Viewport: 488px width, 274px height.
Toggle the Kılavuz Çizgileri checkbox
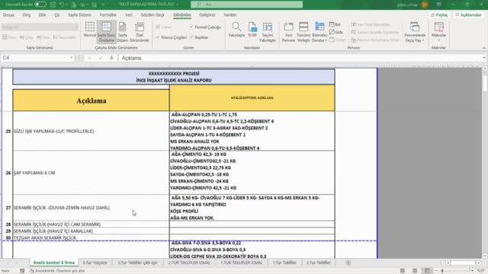[158, 37]
